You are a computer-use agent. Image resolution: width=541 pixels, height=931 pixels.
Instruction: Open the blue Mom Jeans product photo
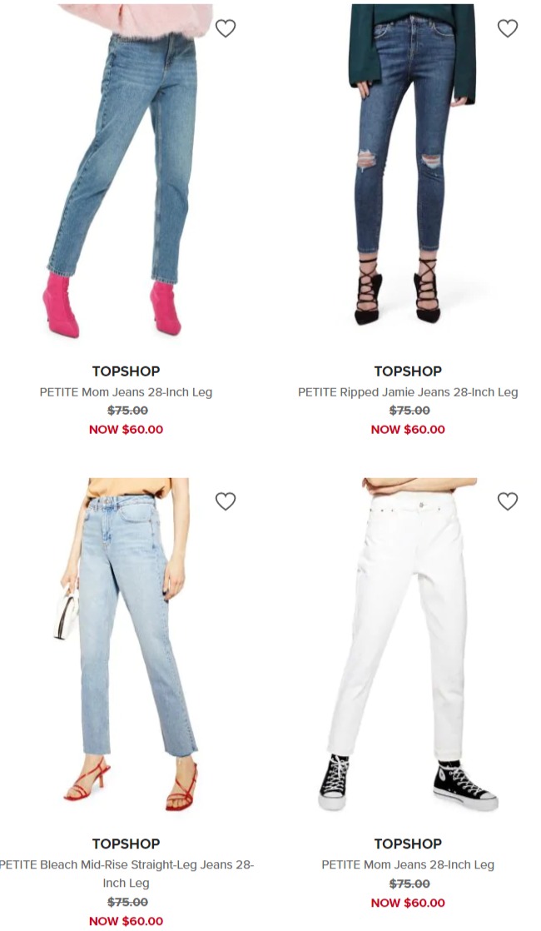click(127, 171)
